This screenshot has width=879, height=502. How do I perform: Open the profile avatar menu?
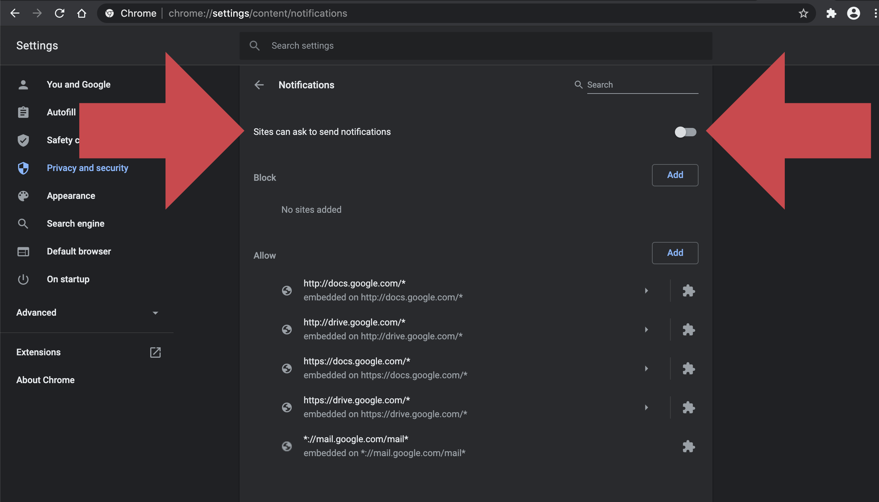pos(853,13)
